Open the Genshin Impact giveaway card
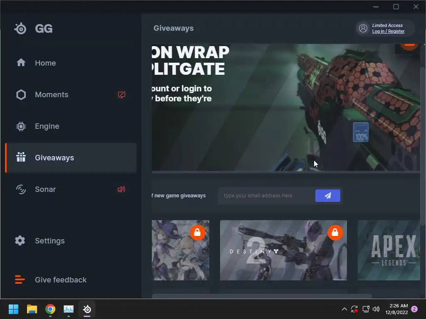This screenshot has width=426, height=319. pos(181,250)
